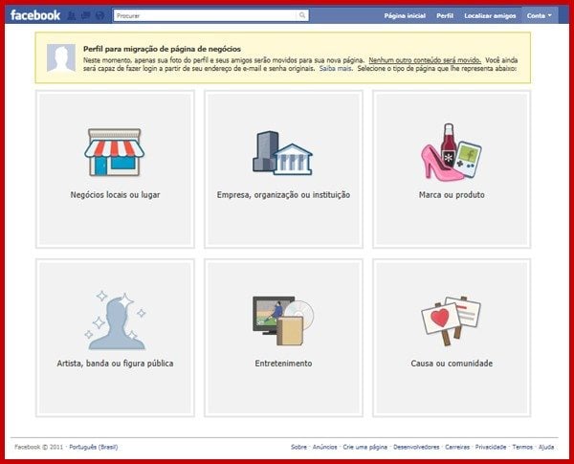Open Perfil in top bar

click(x=445, y=15)
